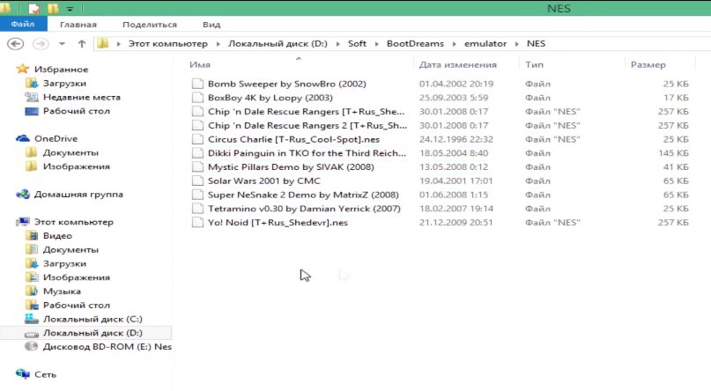Select Tetramino v0.30 by Damian Yerrick file
The image size is (711, 391).
(x=304, y=209)
